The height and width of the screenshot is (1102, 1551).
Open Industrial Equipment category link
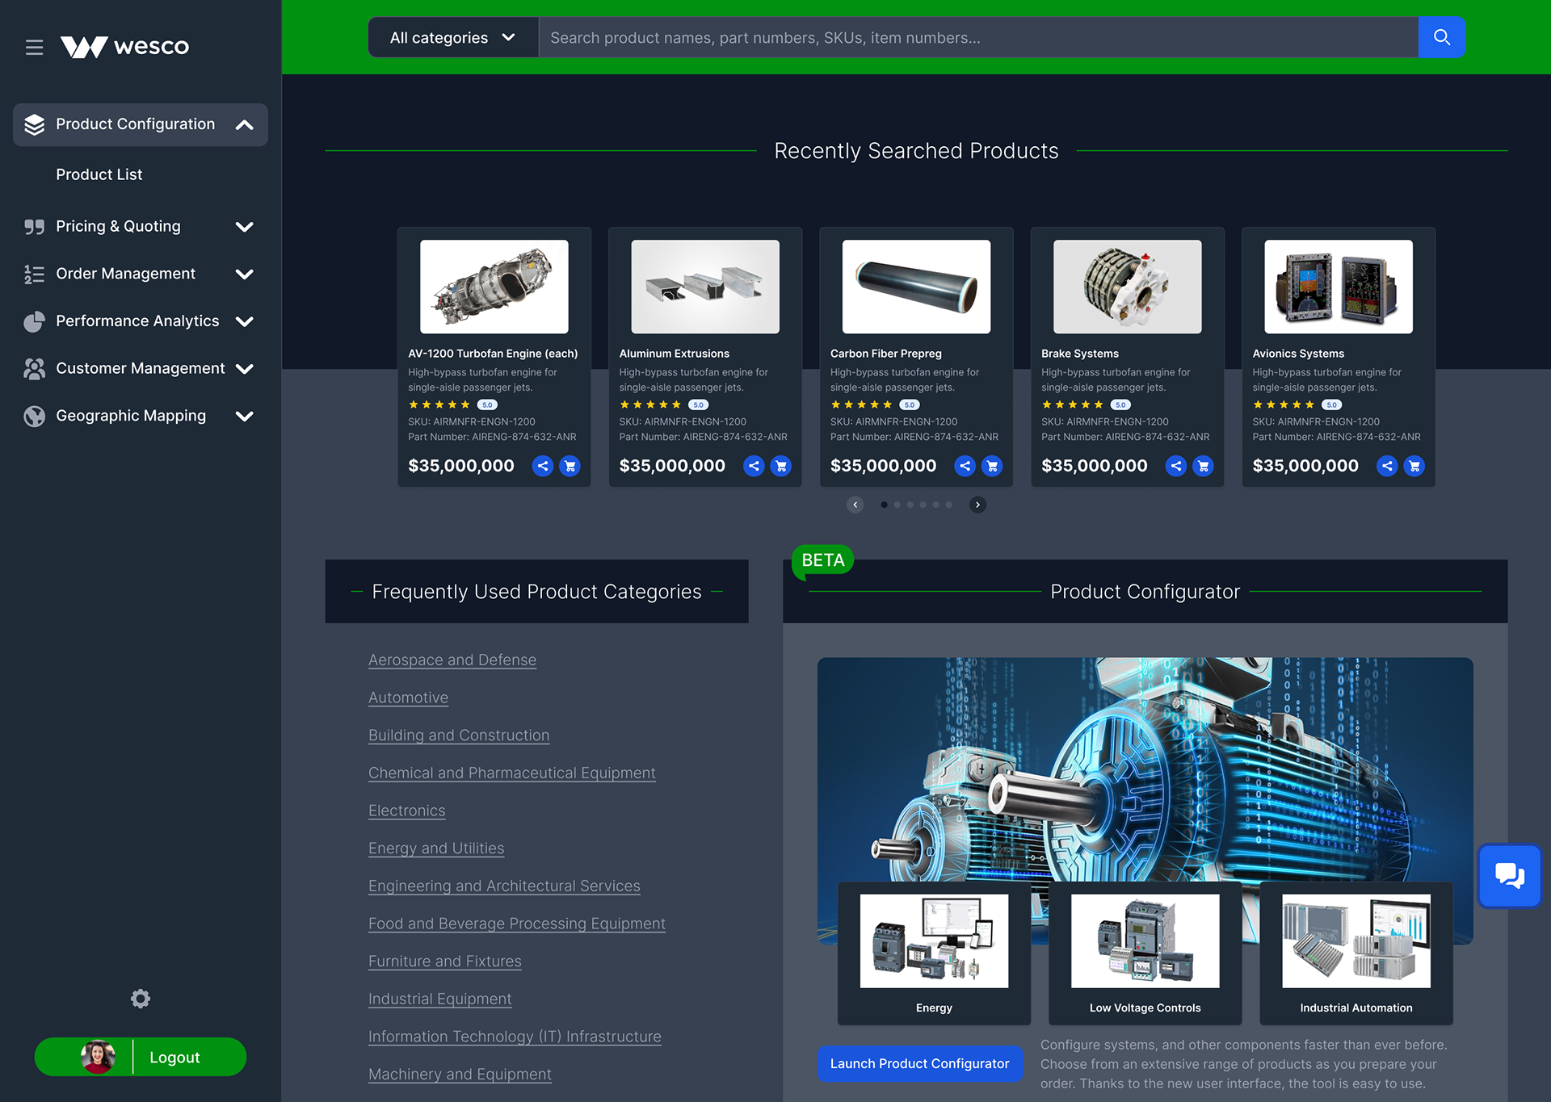[439, 999]
